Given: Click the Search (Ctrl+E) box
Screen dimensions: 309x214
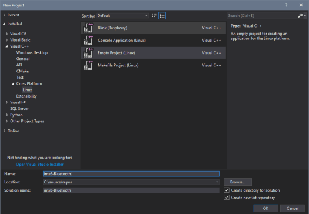Looking at the screenshot, I should tap(262, 15).
